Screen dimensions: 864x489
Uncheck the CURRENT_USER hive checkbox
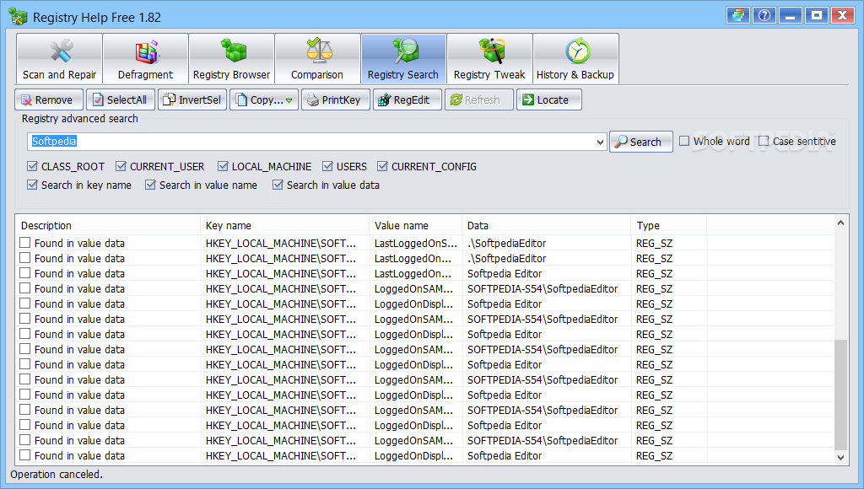[121, 166]
